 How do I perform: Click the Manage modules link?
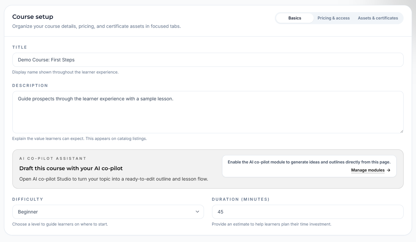tap(367, 170)
